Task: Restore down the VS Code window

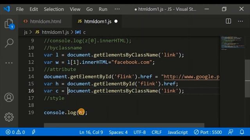Action: 224,9
